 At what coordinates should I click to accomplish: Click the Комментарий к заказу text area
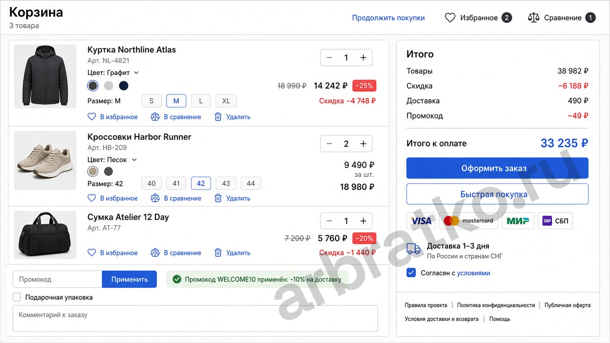[x=195, y=319]
